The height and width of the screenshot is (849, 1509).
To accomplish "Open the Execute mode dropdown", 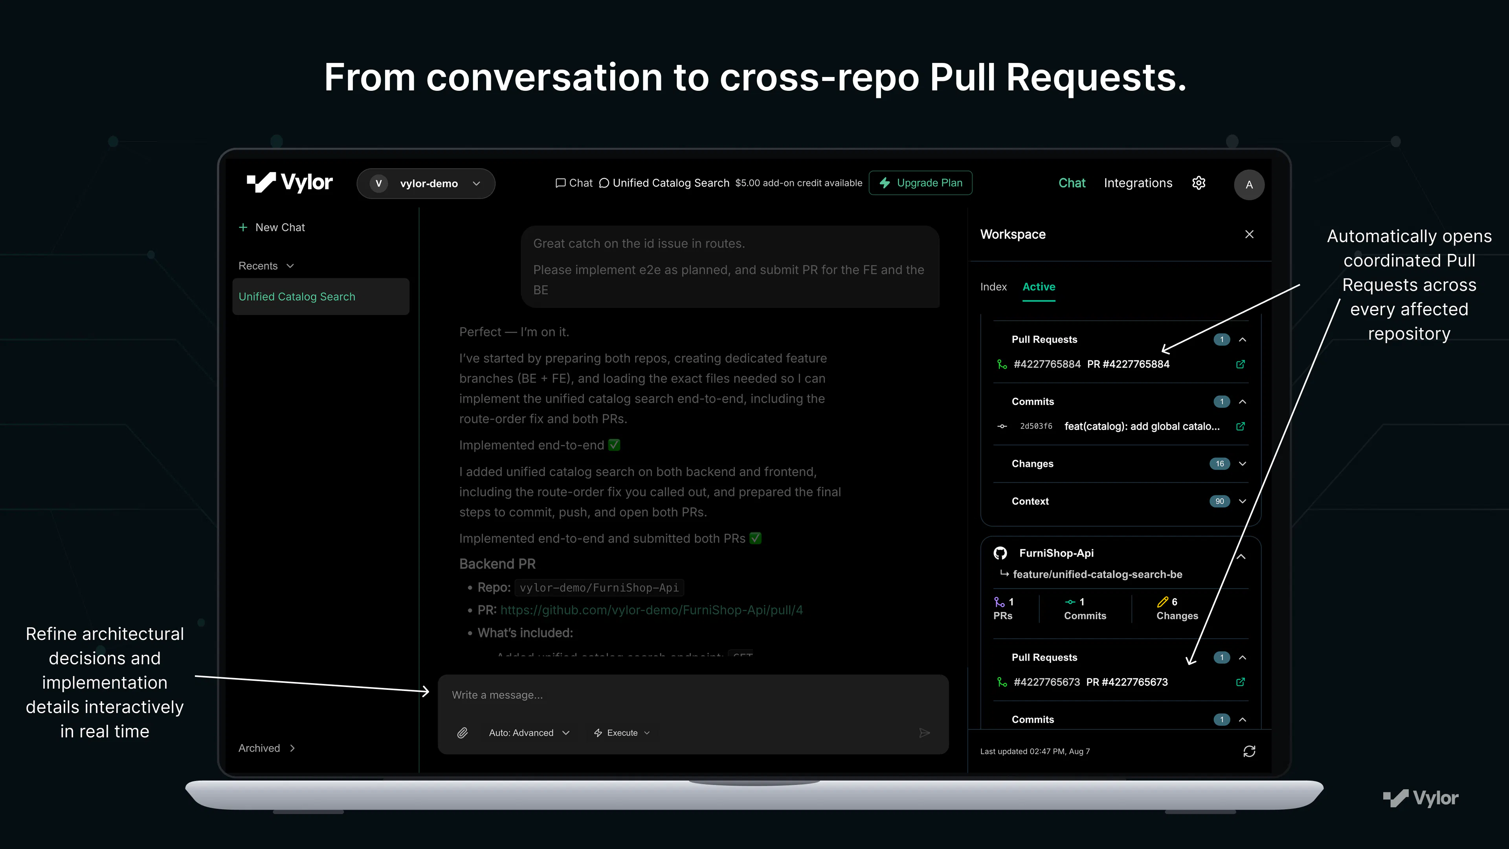I will [622, 733].
